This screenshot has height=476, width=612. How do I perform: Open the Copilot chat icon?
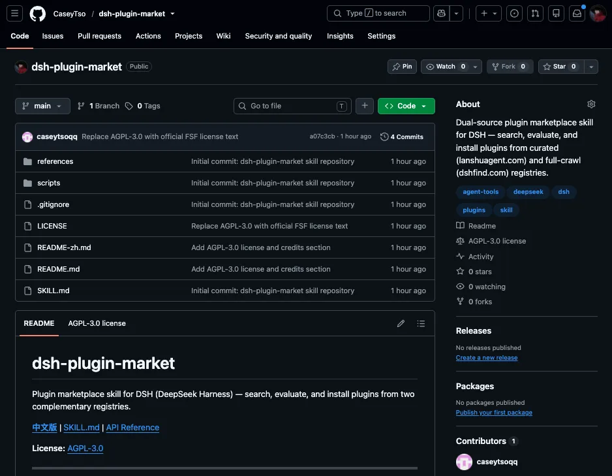tap(442, 13)
